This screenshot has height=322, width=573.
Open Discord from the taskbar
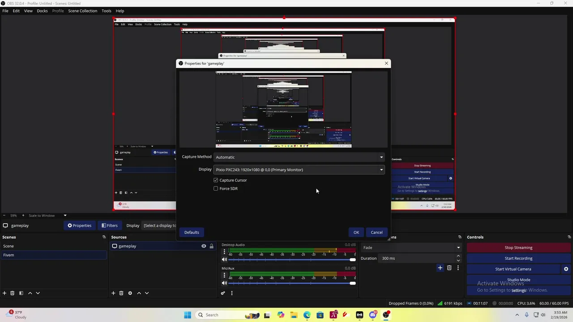[x=373, y=315]
